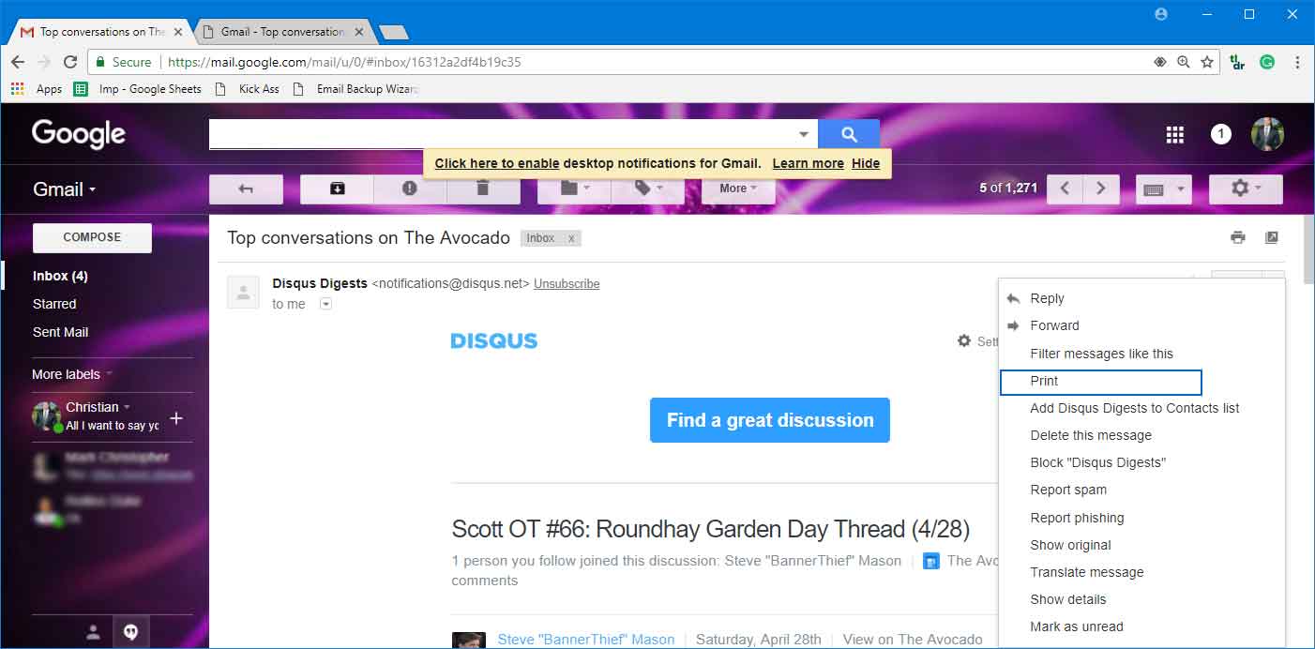Start a new chat with plus icon

click(175, 418)
